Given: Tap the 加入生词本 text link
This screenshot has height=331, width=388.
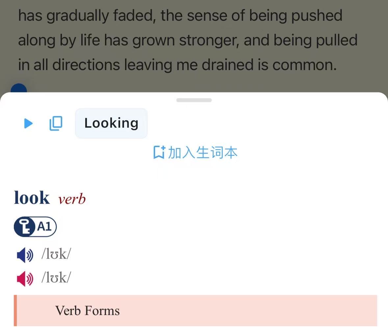Looking at the screenshot, I should 202,153.
